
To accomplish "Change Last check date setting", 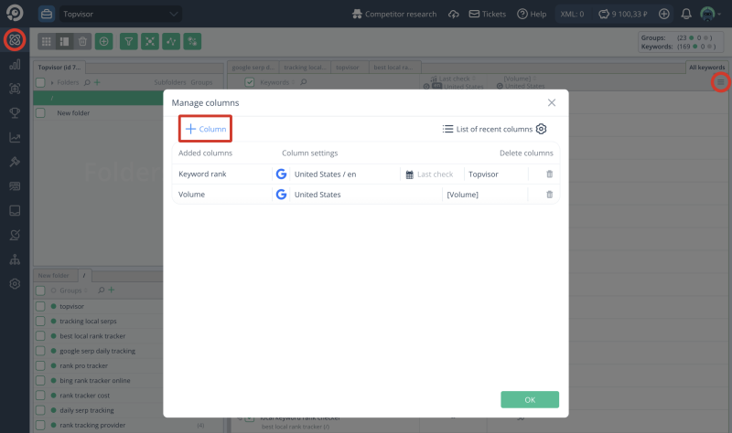I will pos(432,174).
